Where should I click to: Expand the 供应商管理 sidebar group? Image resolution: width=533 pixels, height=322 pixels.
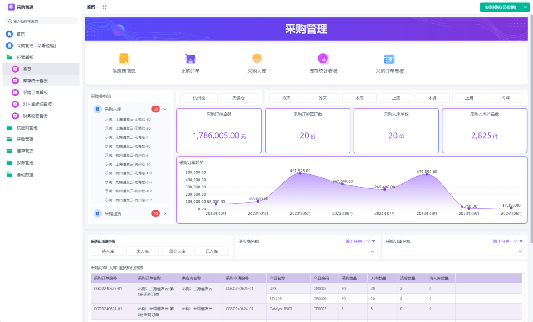[41, 128]
